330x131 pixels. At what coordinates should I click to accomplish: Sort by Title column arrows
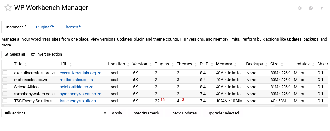[26, 64]
